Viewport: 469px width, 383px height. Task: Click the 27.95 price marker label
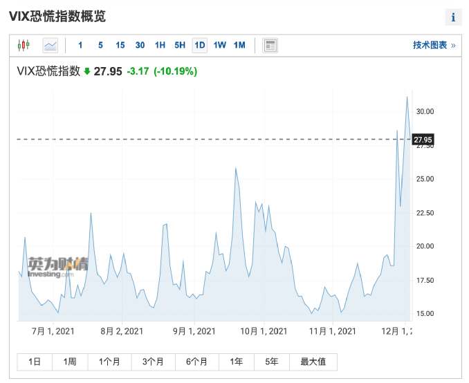pyautogui.click(x=423, y=140)
